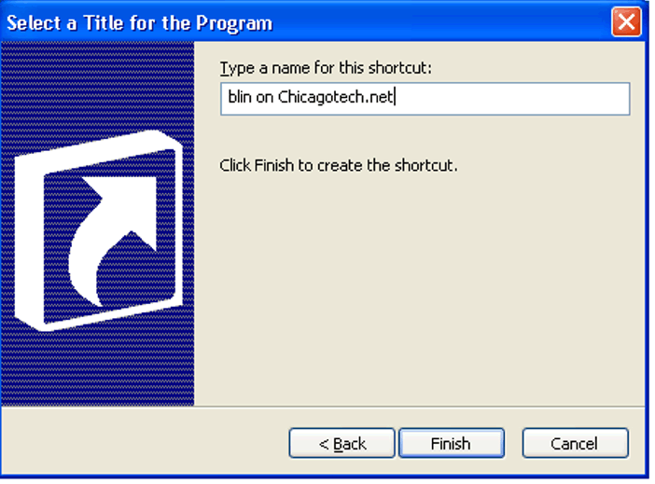Click the blue striped panel above the shortcut image
The width and height of the screenshot is (655, 484).
pos(97,84)
